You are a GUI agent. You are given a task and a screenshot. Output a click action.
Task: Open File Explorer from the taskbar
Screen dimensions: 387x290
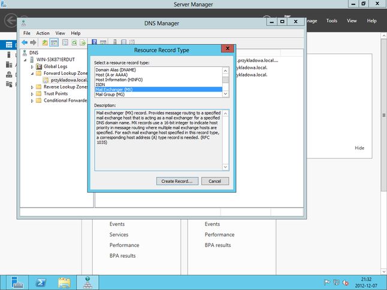click(64, 282)
